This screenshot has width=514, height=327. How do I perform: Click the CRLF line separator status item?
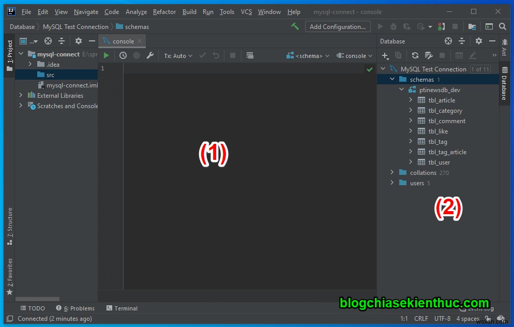click(x=421, y=319)
